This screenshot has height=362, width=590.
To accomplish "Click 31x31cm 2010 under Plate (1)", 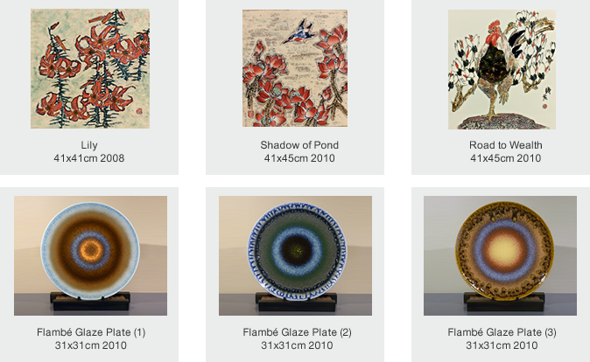I will [x=91, y=345].
